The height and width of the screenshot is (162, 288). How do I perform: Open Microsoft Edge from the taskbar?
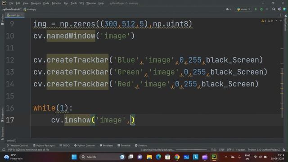158,157
